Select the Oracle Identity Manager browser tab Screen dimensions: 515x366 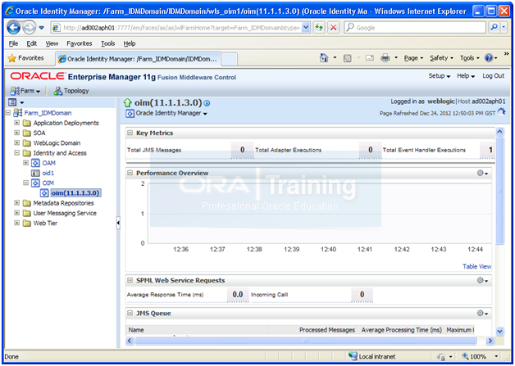click(x=138, y=59)
